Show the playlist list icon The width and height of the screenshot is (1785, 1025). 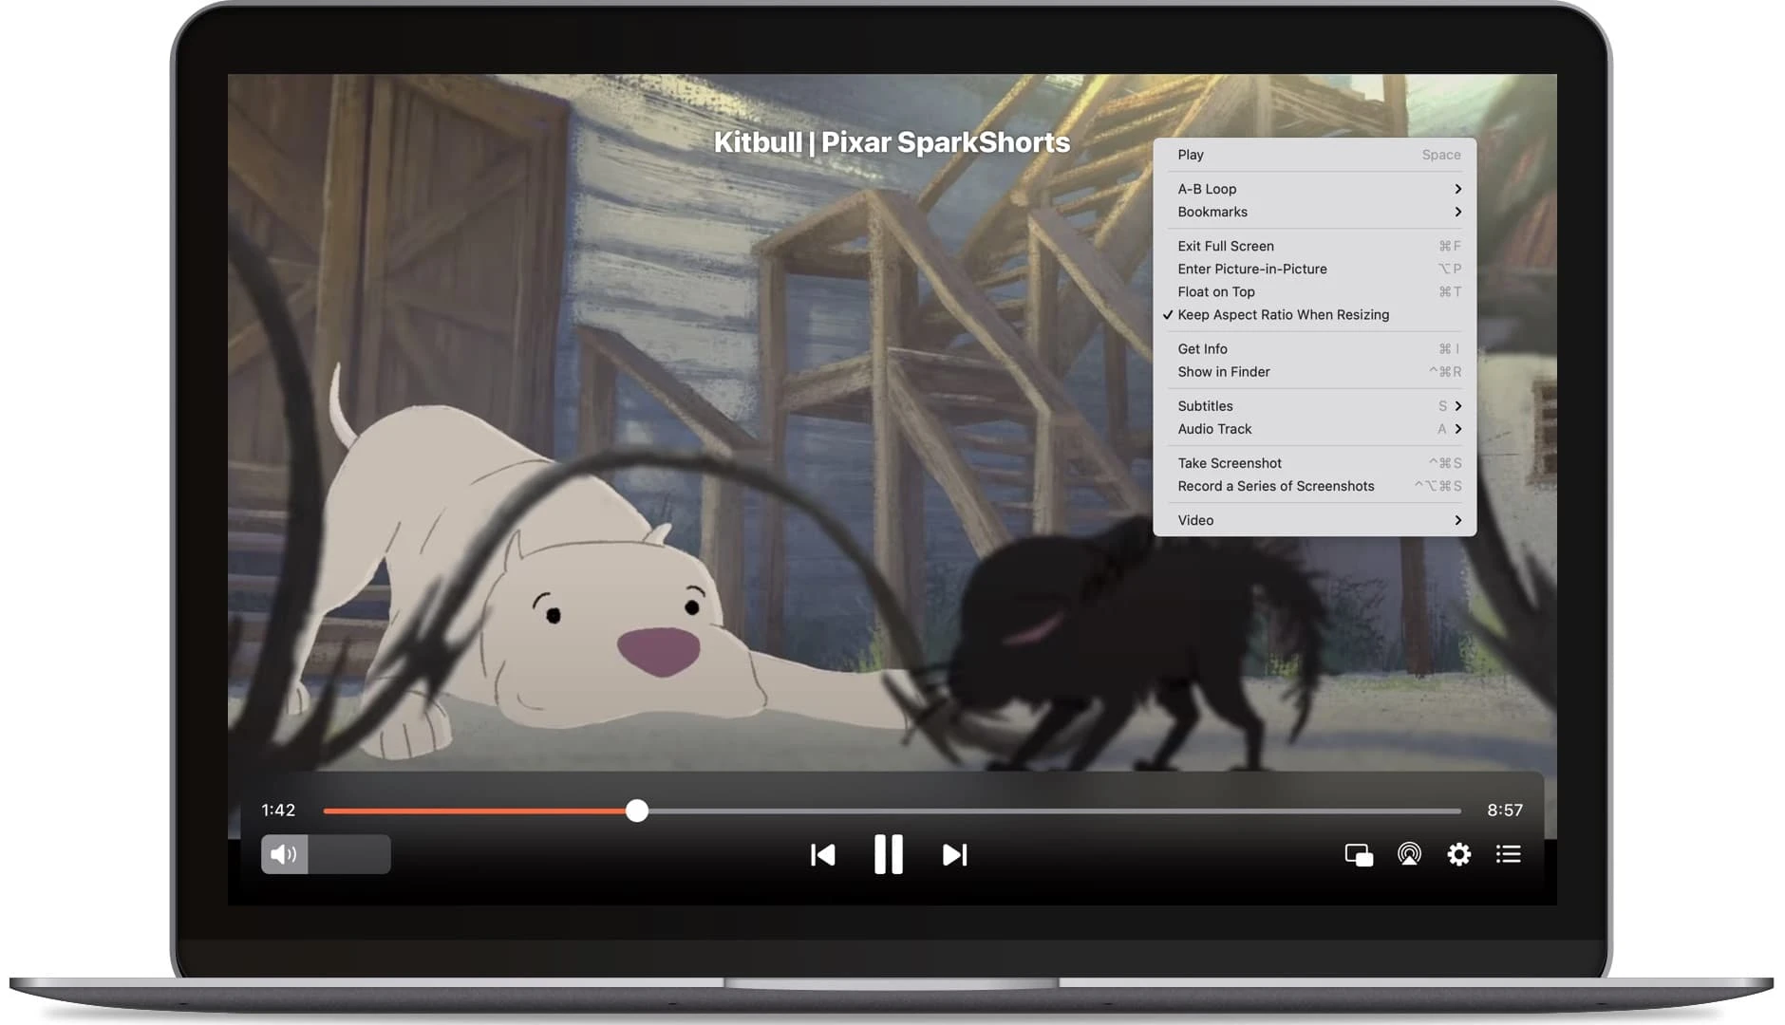click(1508, 855)
